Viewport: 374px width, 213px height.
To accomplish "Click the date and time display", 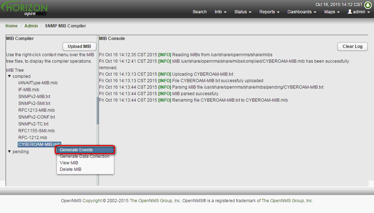I will point(339,5).
